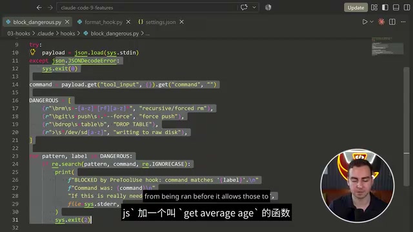Viewport: 413px width, 232px height.
Task: Select the .claude breadcrumb
Action: pos(45,34)
